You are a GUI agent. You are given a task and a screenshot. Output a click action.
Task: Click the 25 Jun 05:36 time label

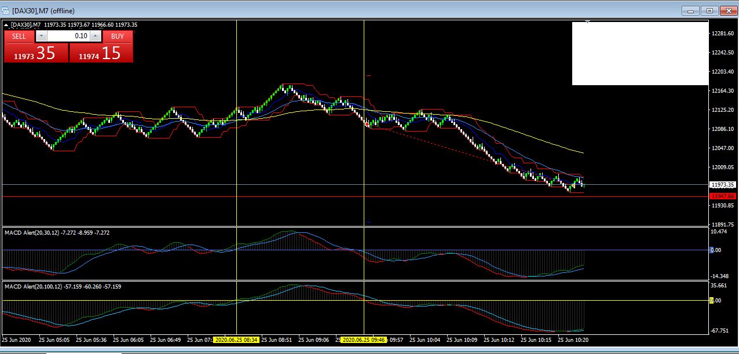pos(92,340)
